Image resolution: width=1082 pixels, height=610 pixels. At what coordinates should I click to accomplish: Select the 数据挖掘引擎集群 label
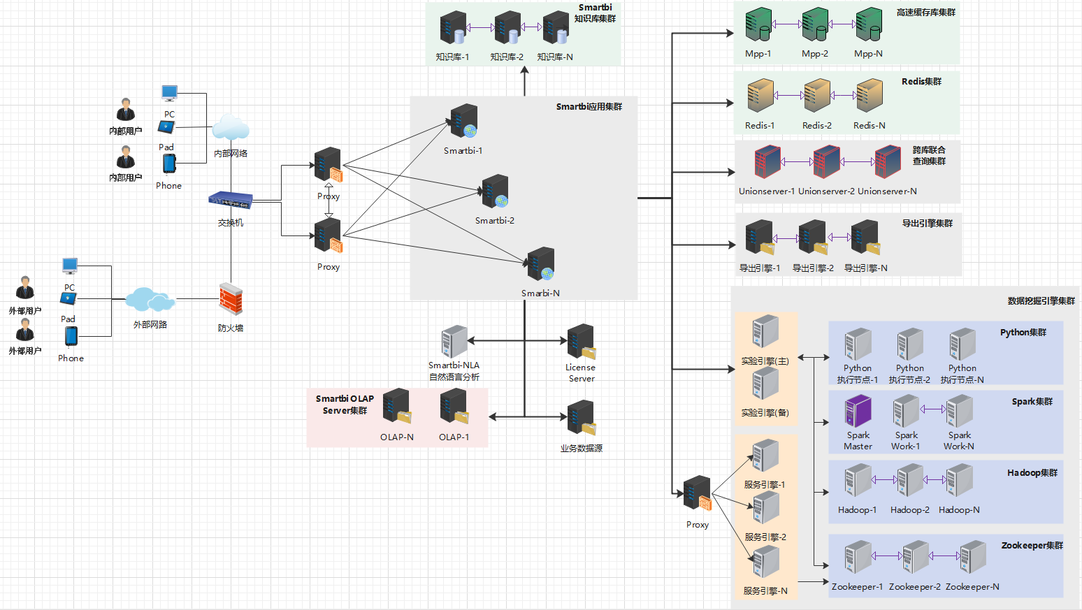1041,301
